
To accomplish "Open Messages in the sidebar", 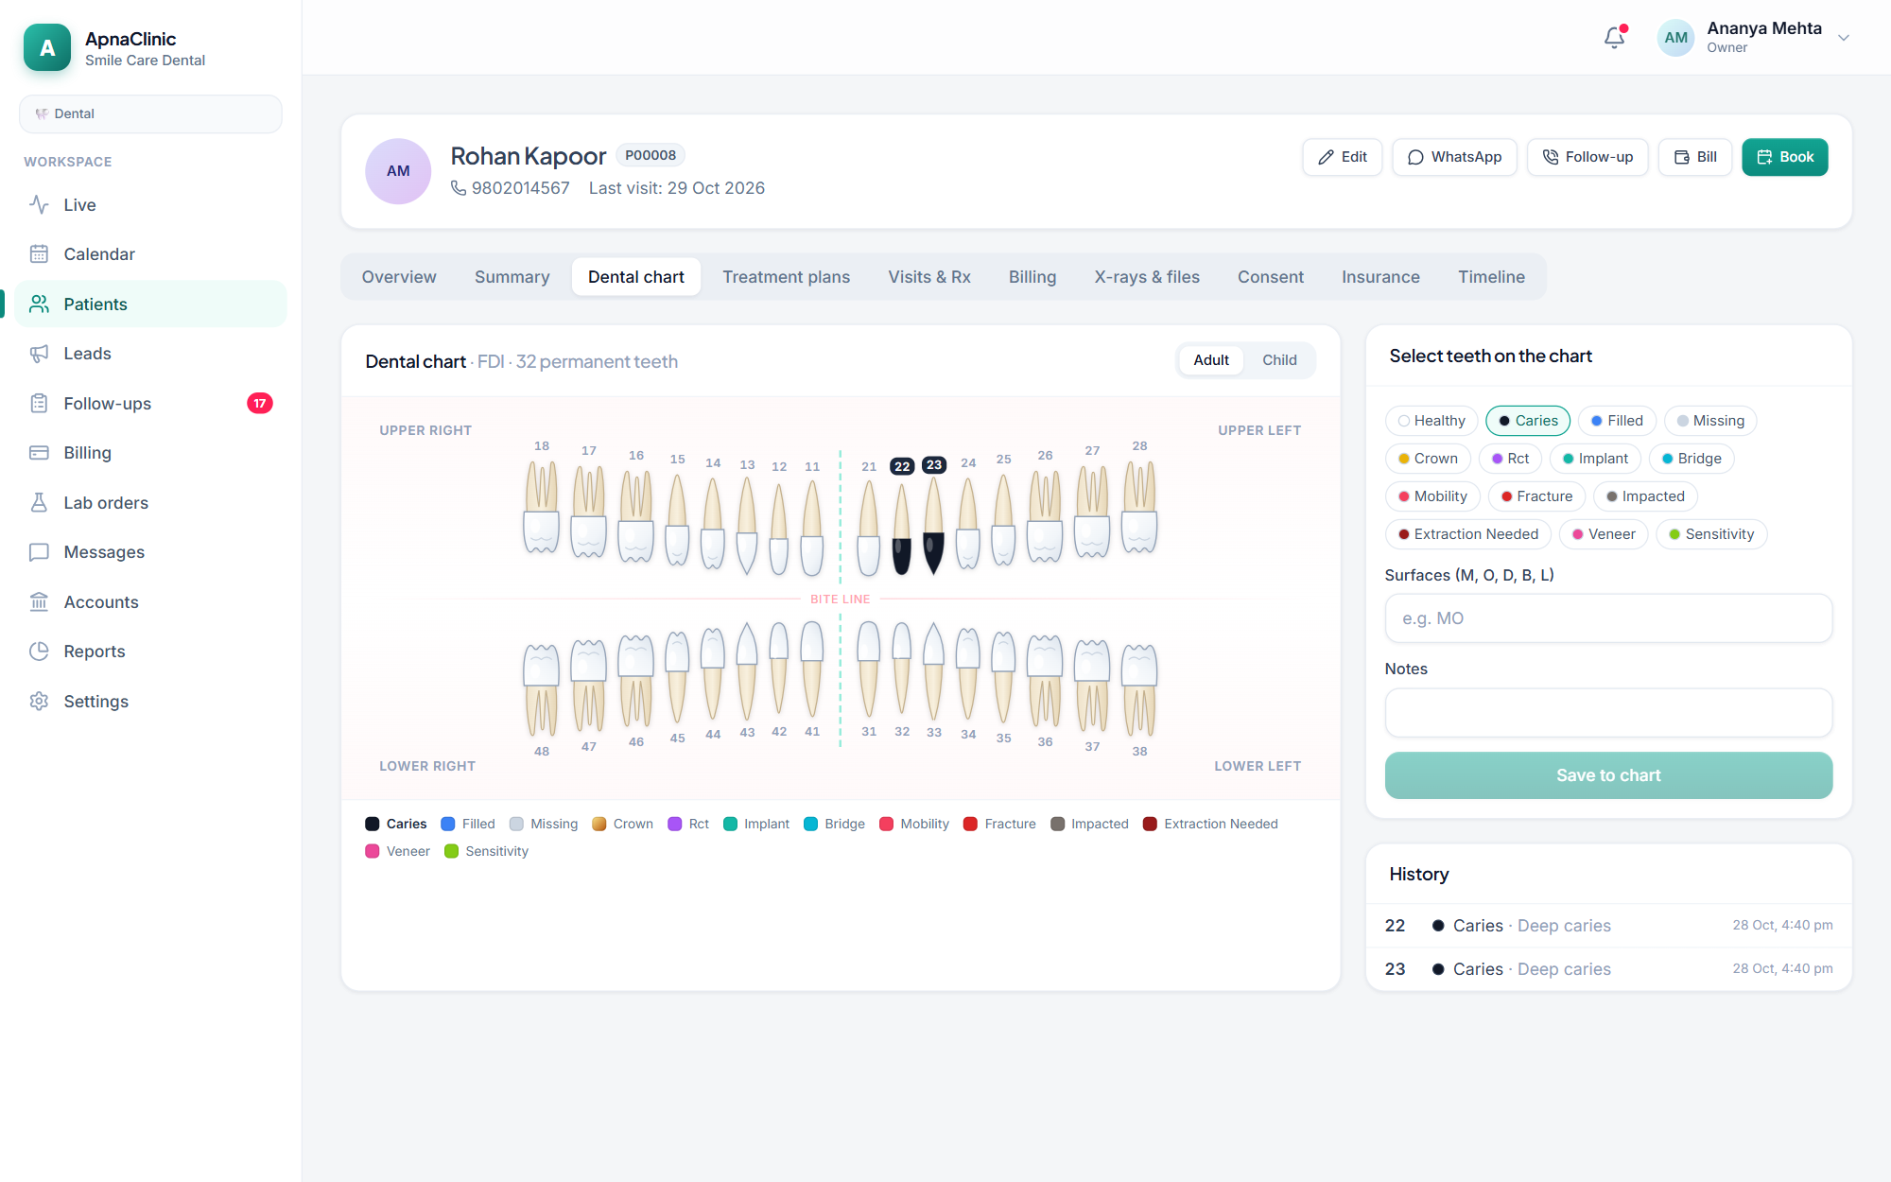I will (150, 552).
